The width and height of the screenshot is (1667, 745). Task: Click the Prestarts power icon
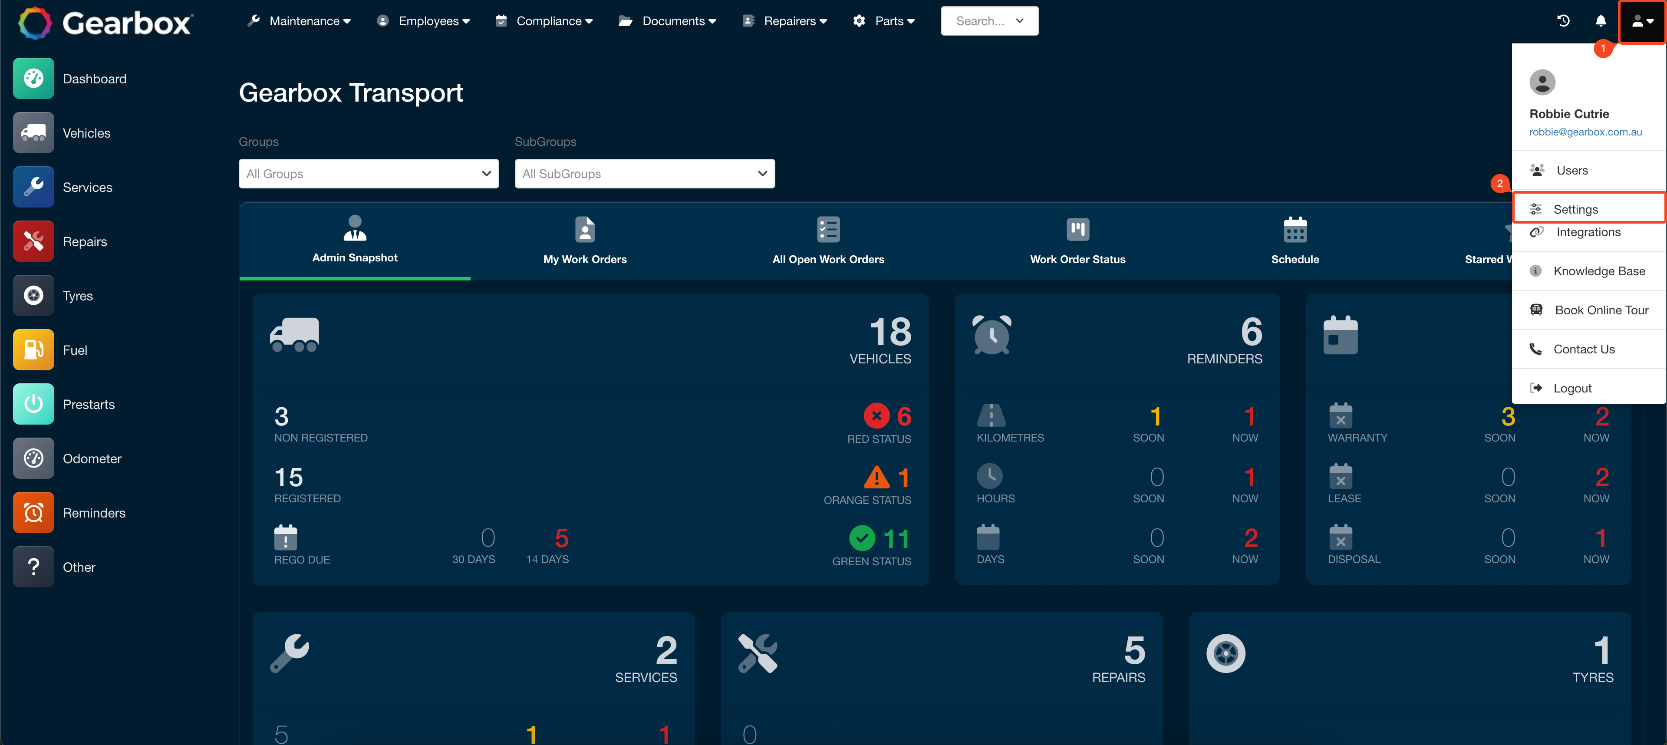coord(33,405)
